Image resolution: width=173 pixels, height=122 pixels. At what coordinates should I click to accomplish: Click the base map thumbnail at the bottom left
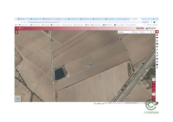[x=18, y=98]
